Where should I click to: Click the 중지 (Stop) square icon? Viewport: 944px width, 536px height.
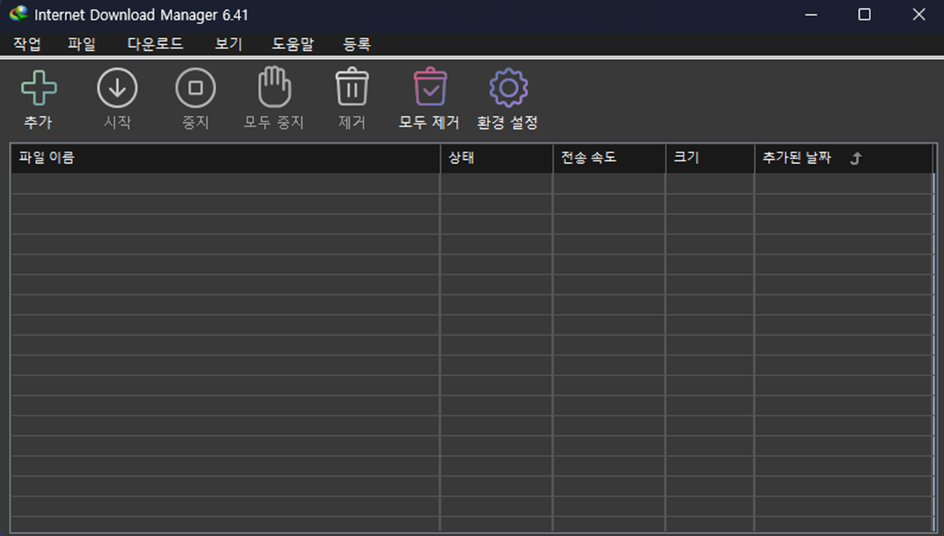point(196,88)
